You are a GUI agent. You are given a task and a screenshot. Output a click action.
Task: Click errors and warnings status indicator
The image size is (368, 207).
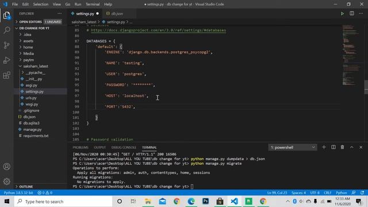tap(45, 193)
